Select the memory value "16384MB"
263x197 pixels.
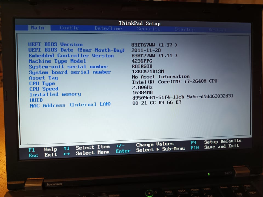pos(142,92)
